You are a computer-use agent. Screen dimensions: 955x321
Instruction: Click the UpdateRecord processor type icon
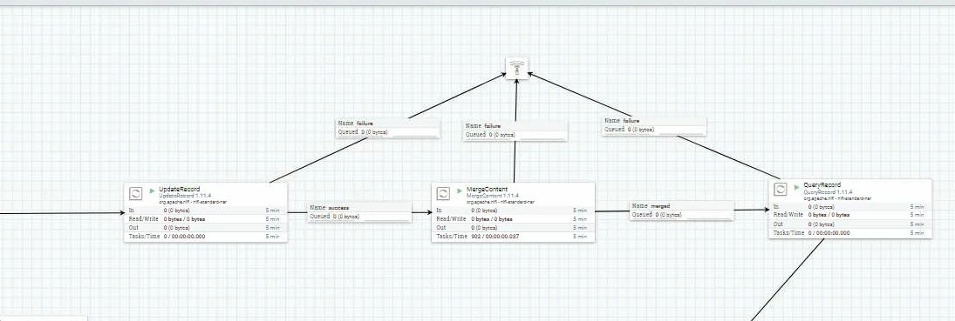[136, 193]
